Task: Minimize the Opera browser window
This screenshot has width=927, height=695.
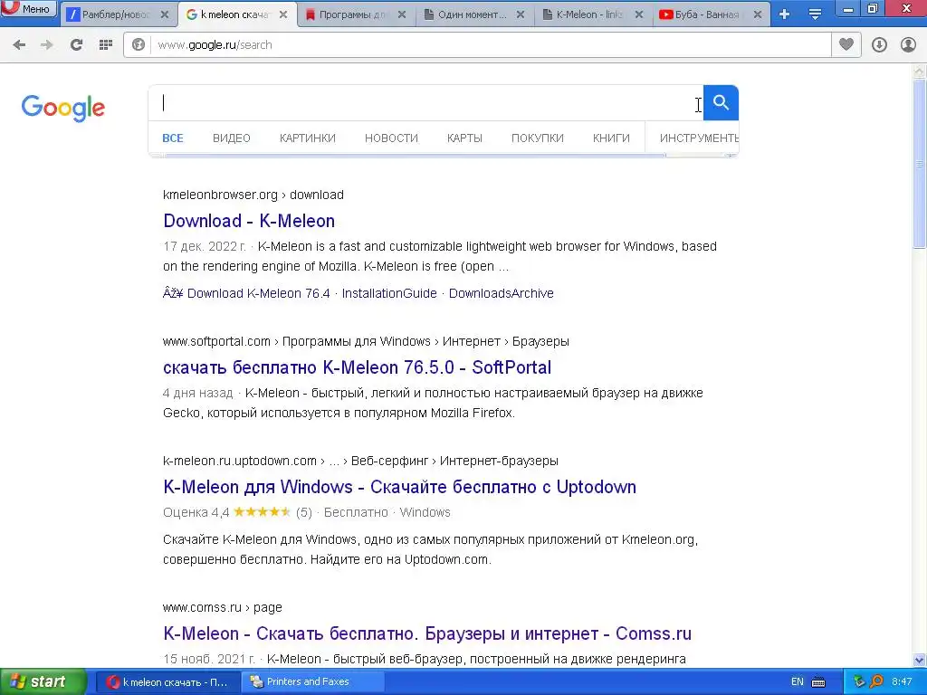Action: click(x=847, y=8)
